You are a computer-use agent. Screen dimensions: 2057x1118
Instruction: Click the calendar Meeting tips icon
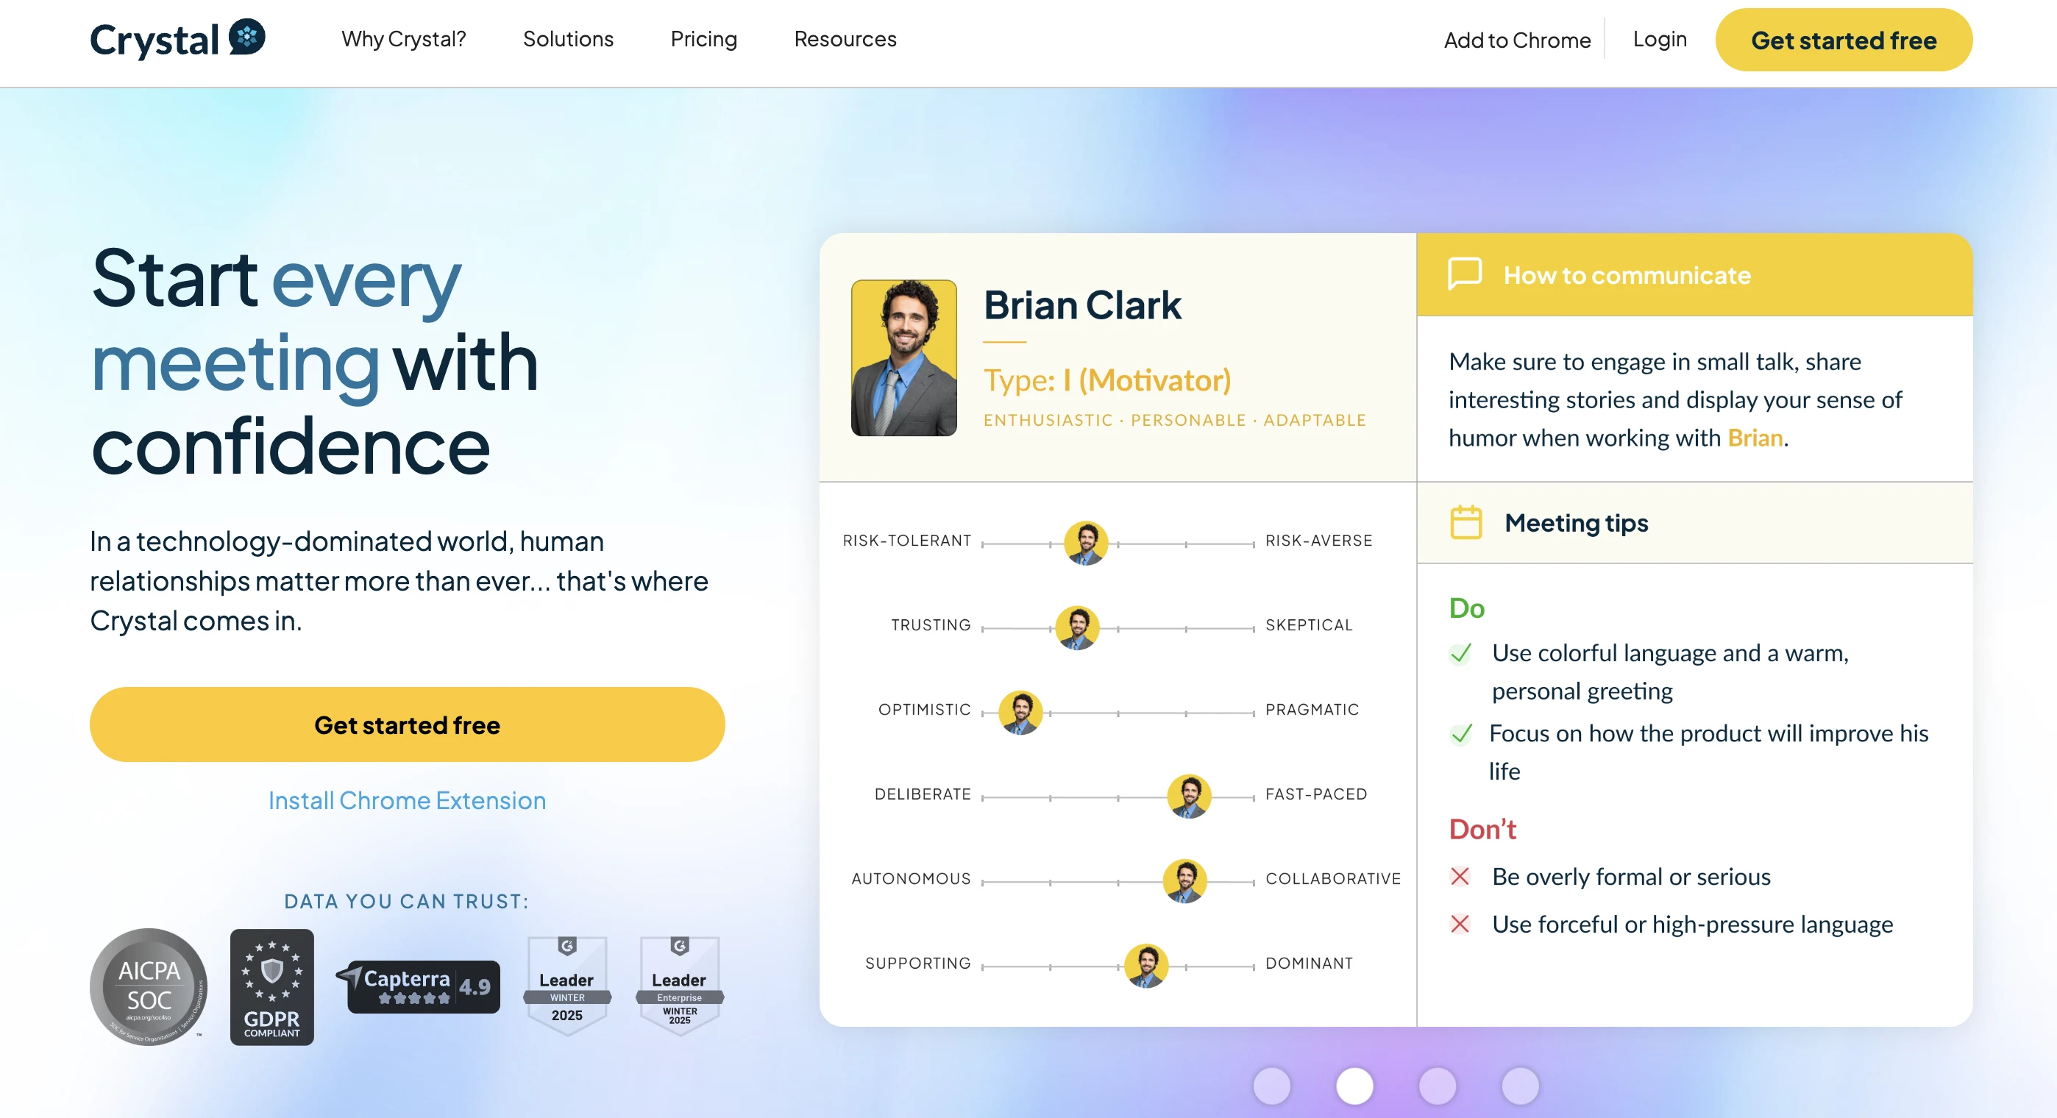click(x=1466, y=522)
